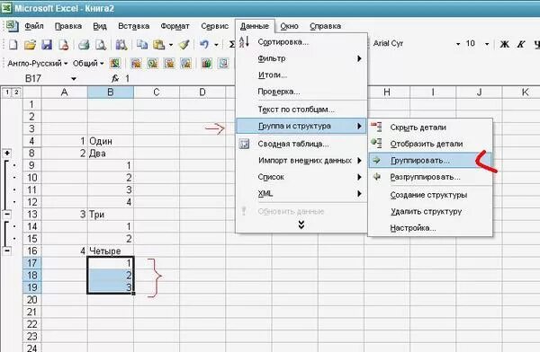The height and width of the screenshot is (352, 540).
Task: Choose Скрыть детали in submenu
Action: (430, 128)
